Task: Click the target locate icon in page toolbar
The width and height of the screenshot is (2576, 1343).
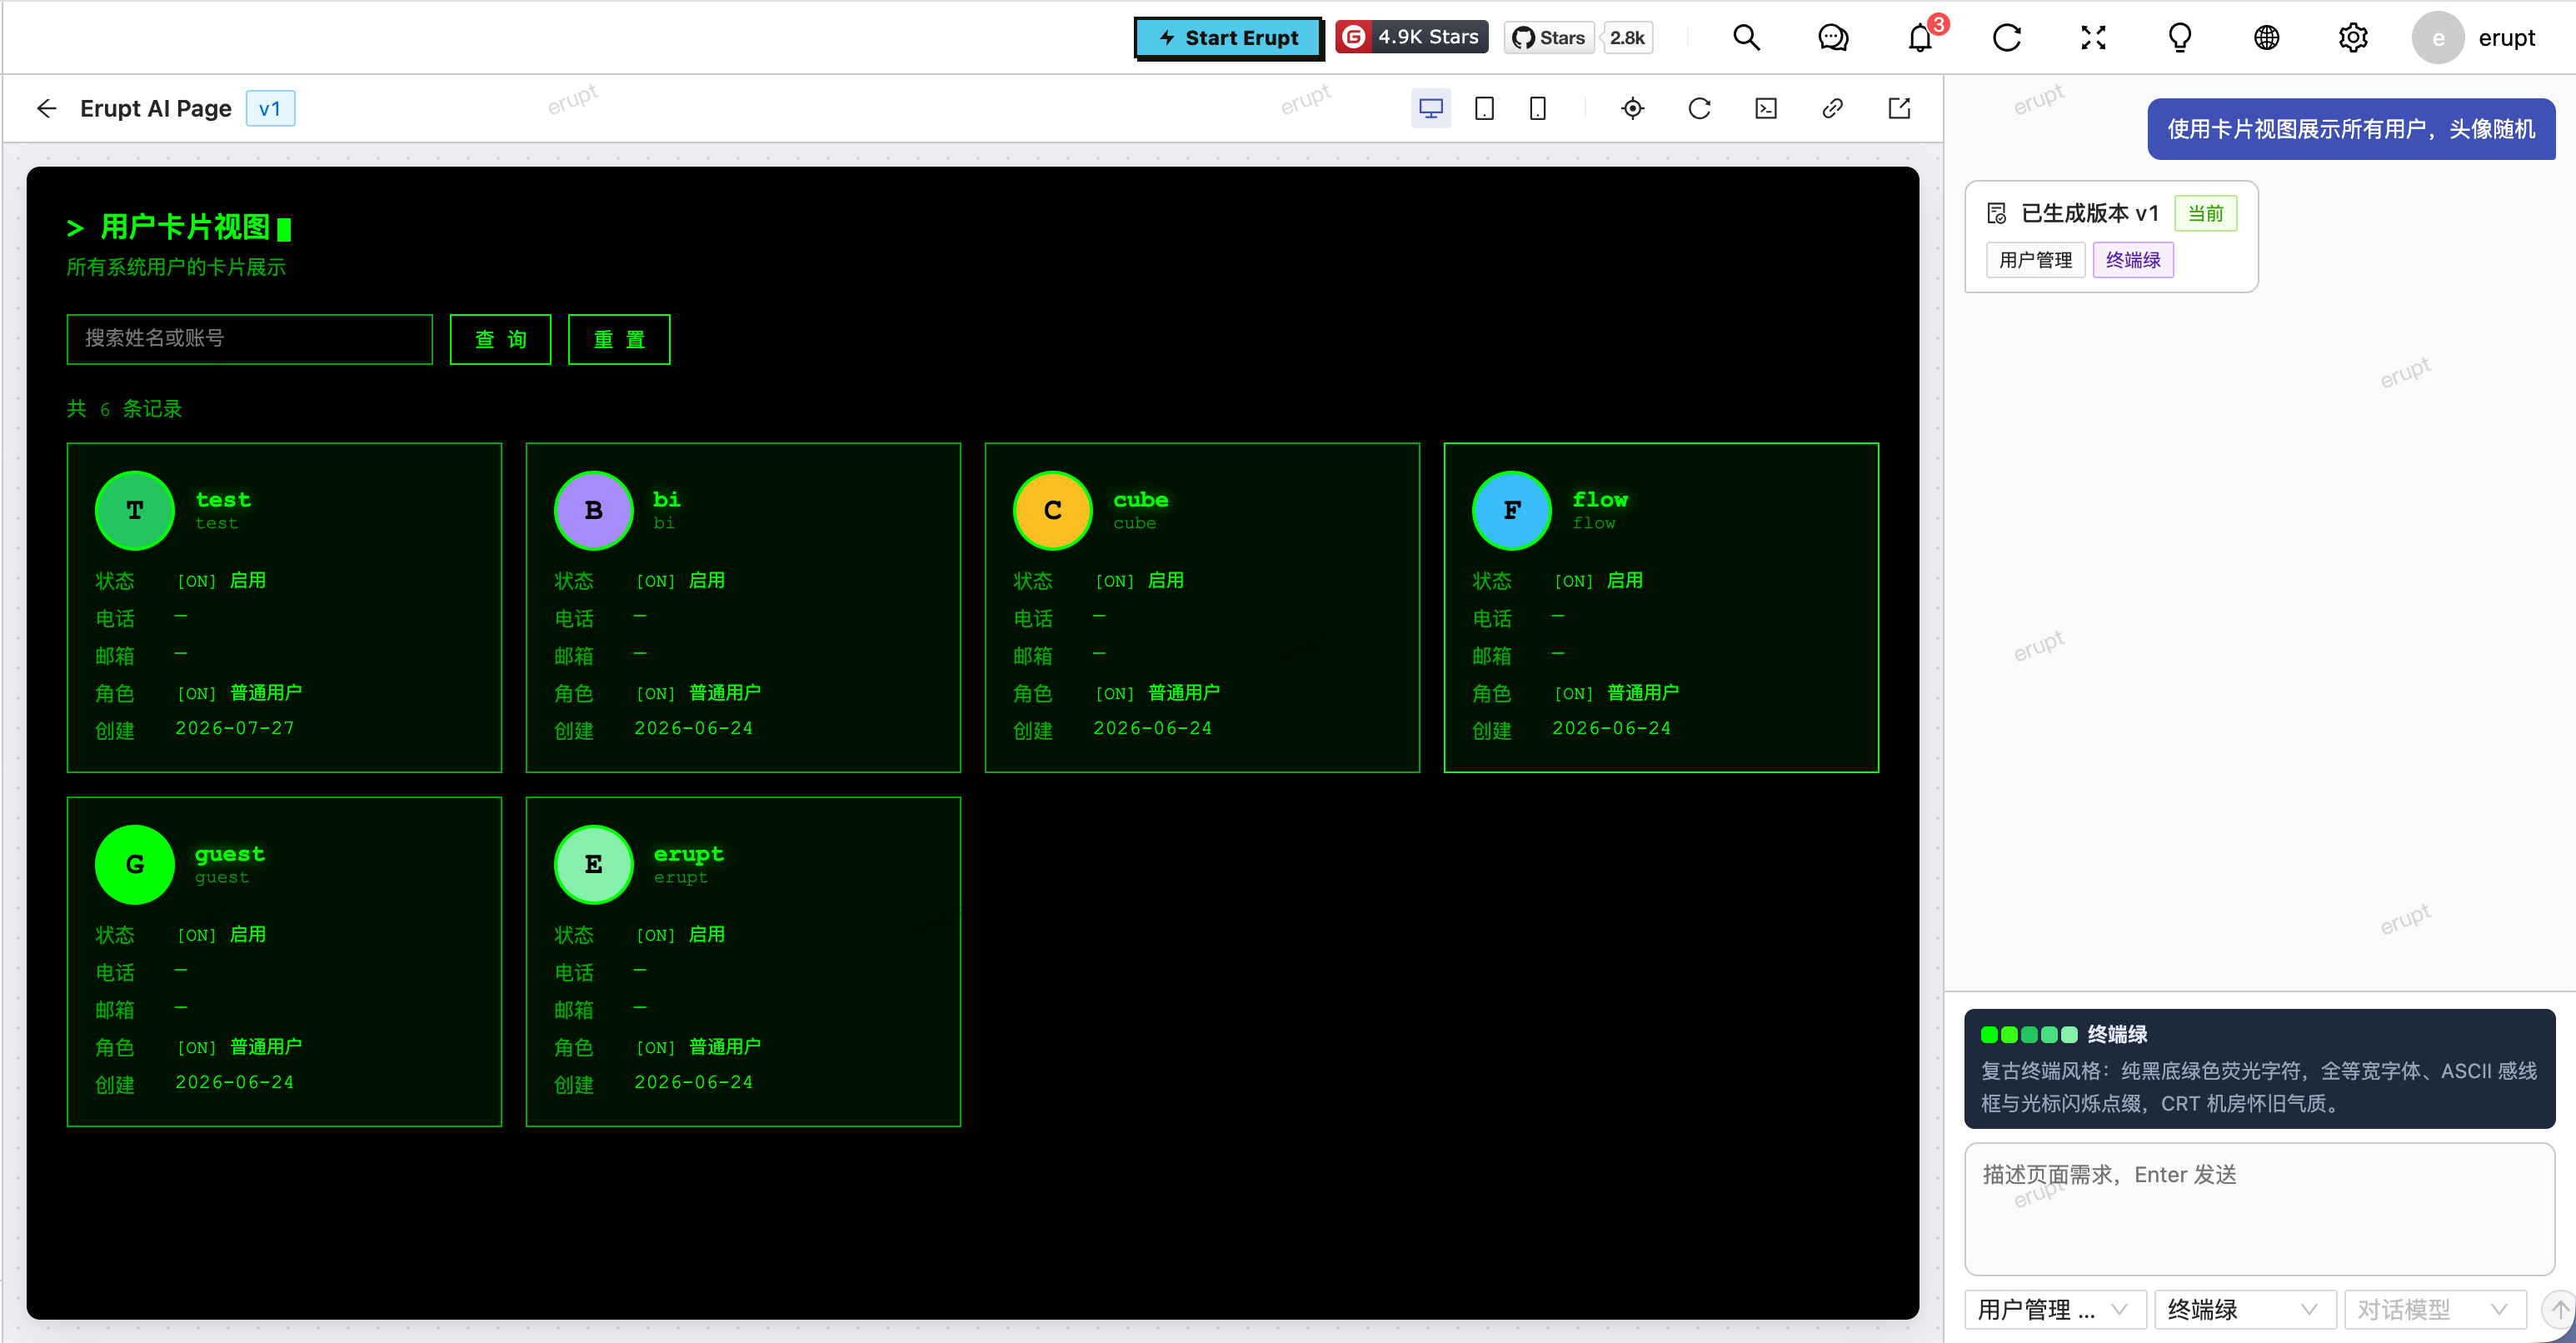Action: (x=1632, y=108)
